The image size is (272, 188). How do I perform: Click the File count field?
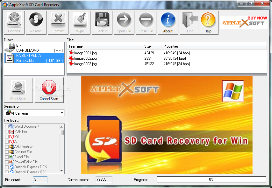pos(40,179)
